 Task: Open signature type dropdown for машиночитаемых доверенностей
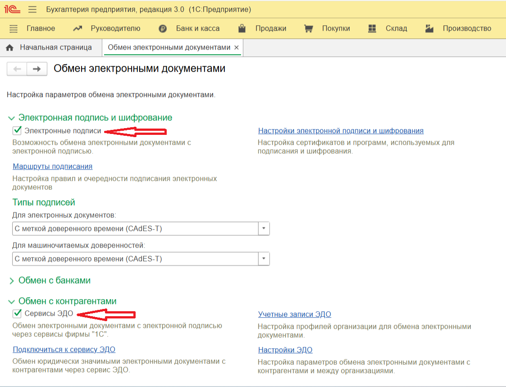[264, 259]
